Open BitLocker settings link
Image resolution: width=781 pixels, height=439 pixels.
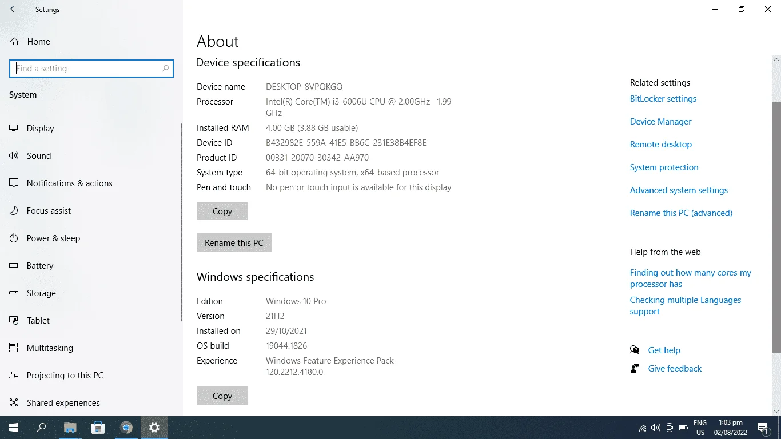coord(663,99)
